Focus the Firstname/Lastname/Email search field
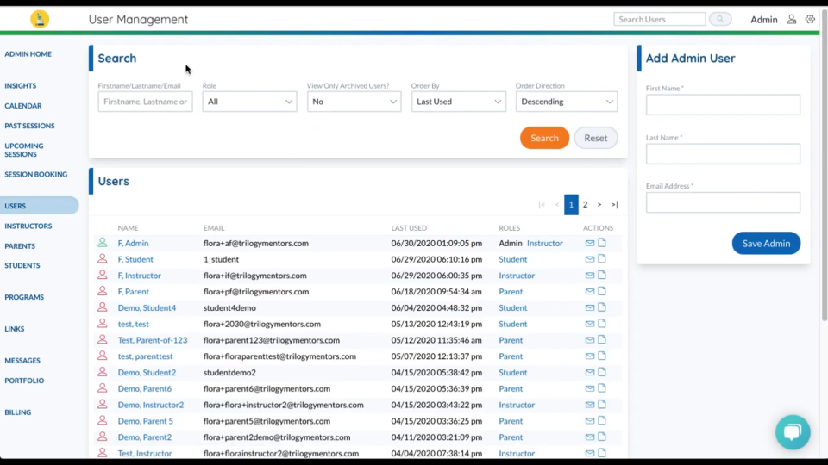 145,102
